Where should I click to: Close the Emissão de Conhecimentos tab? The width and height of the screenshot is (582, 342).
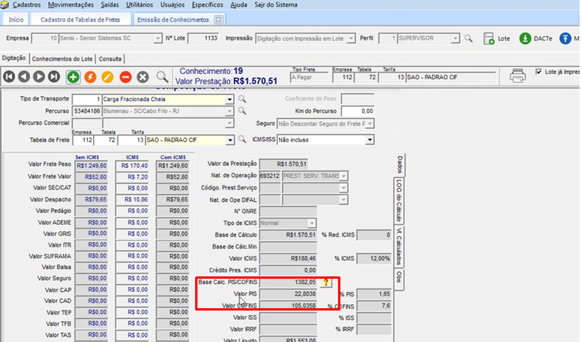pyautogui.click(x=218, y=19)
